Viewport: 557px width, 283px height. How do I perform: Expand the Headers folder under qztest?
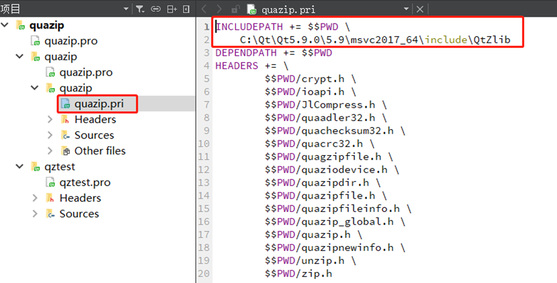pyautogui.click(x=35, y=198)
